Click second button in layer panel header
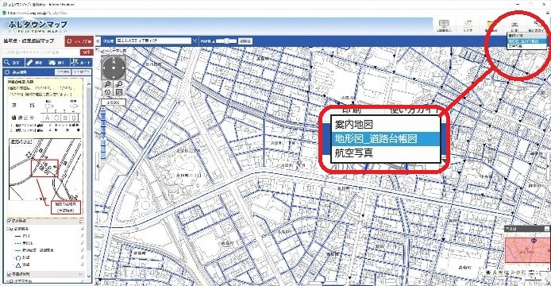Image resolution: width=551 pixels, height=286 pixels. click(x=81, y=72)
